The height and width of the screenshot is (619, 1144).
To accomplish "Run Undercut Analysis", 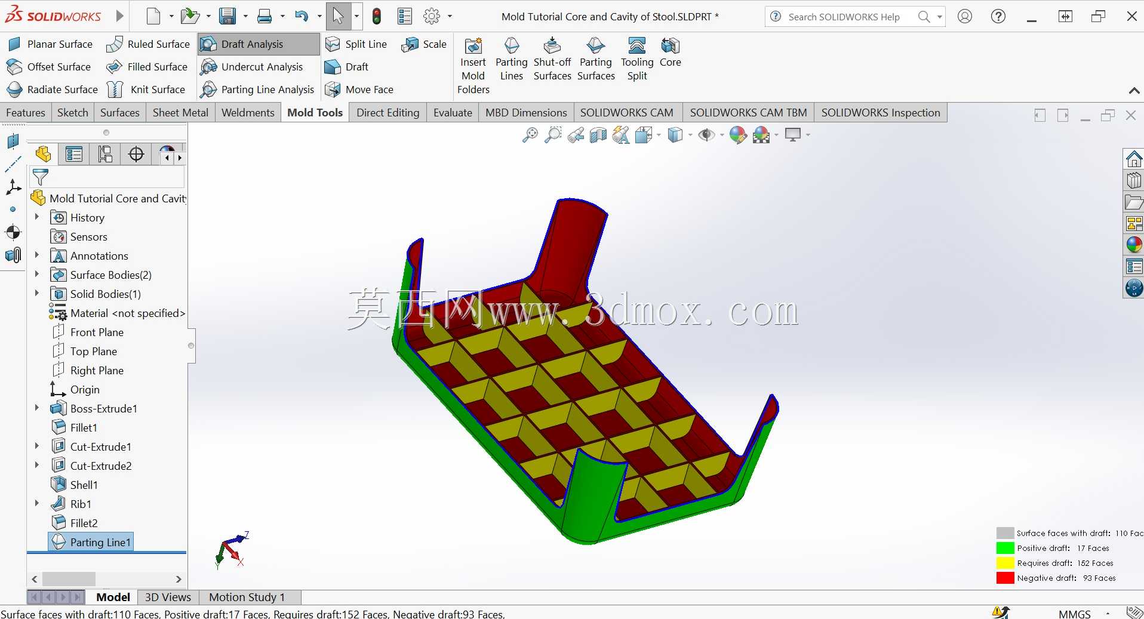I will 251,67.
